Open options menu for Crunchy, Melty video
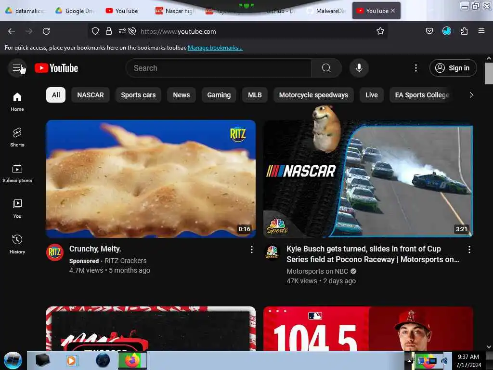The width and height of the screenshot is (493, 370). 251,250
